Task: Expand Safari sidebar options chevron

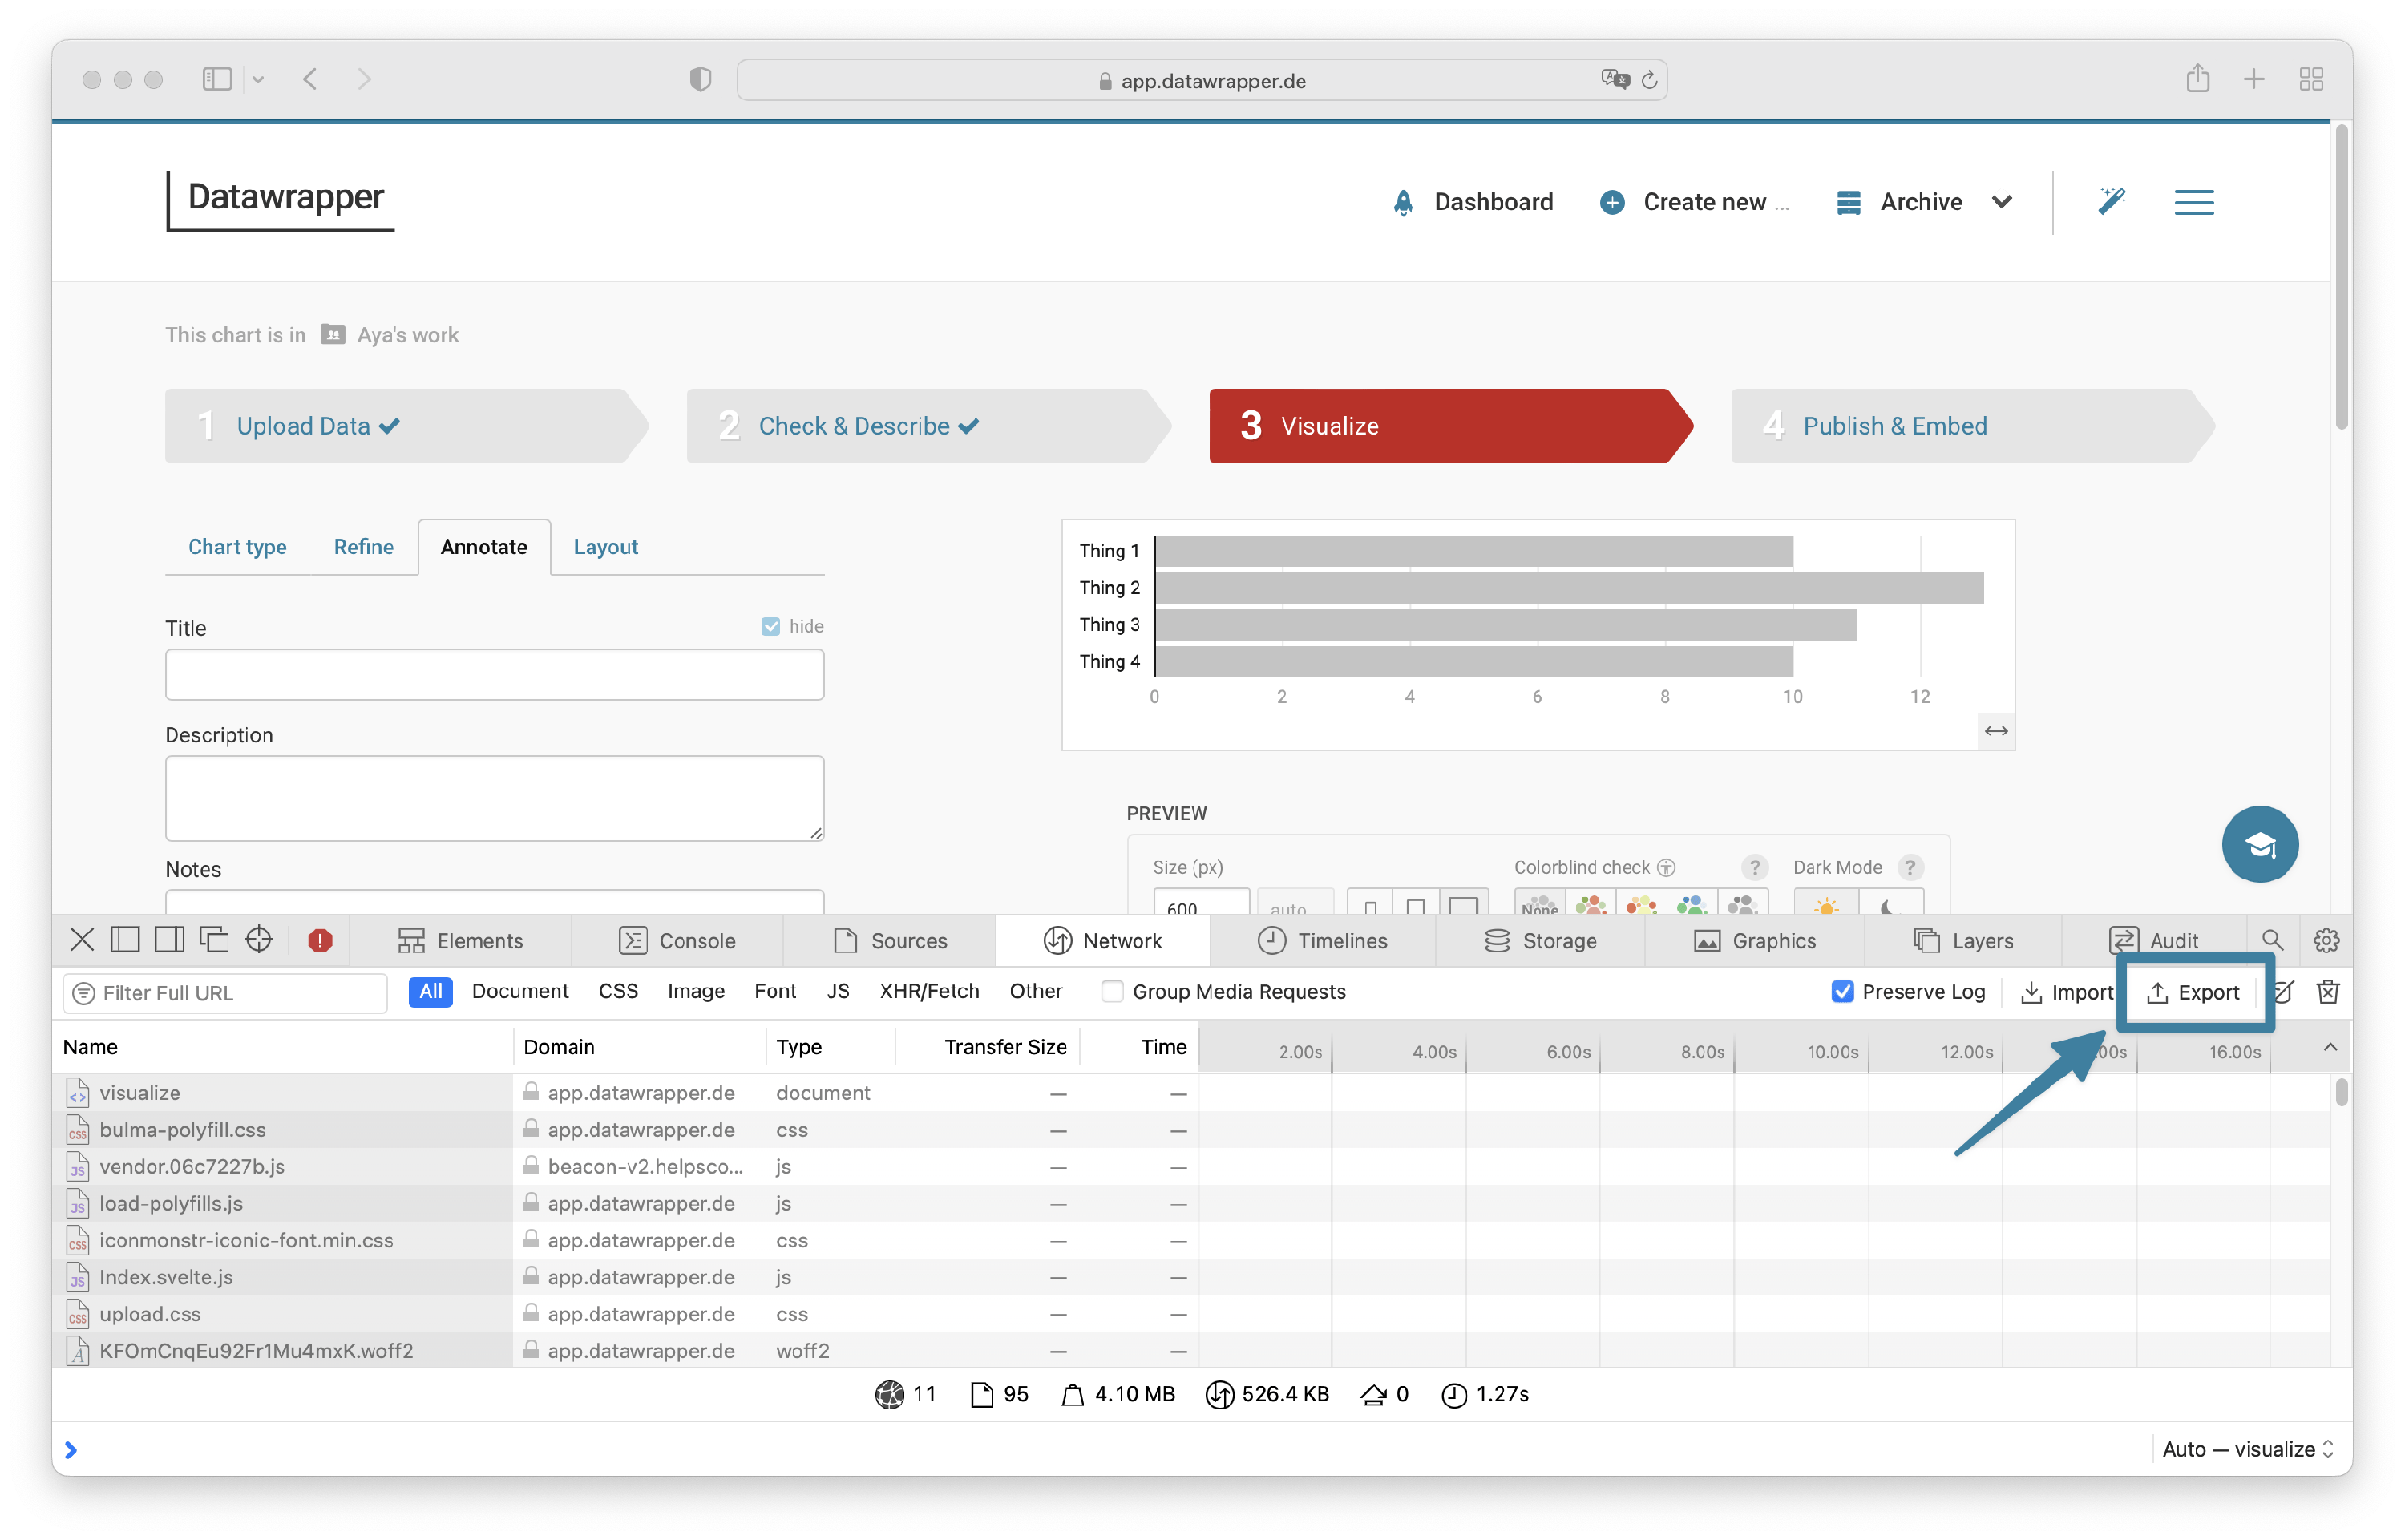Action: click(x=258, y=80)
